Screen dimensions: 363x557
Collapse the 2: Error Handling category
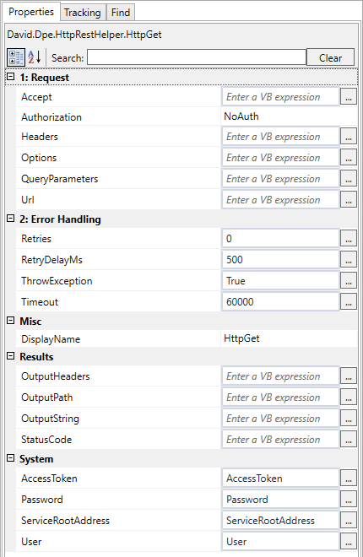click(11, 219)
